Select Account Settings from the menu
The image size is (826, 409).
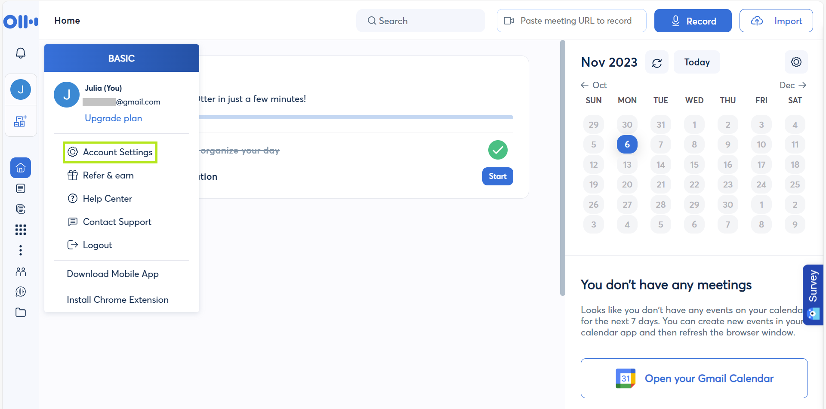[110, 152]
